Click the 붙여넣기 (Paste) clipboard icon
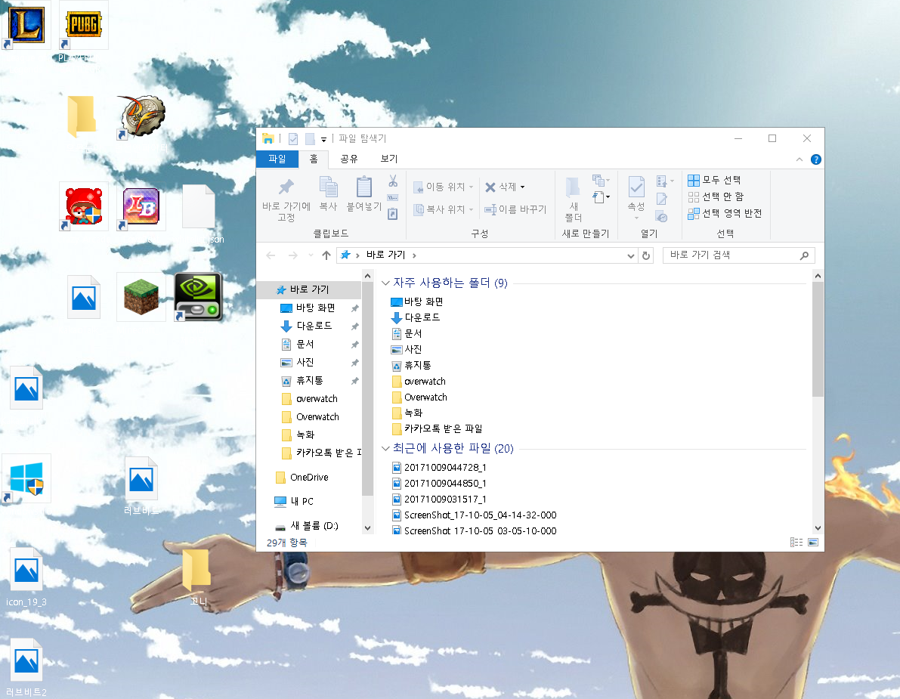 [364, 187]
